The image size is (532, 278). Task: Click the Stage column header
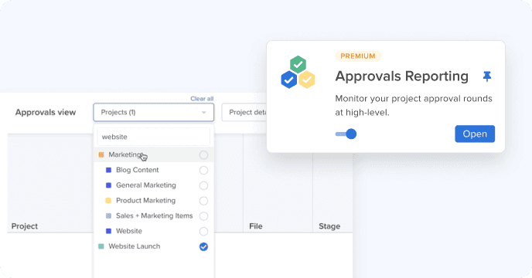coord(329,226)
